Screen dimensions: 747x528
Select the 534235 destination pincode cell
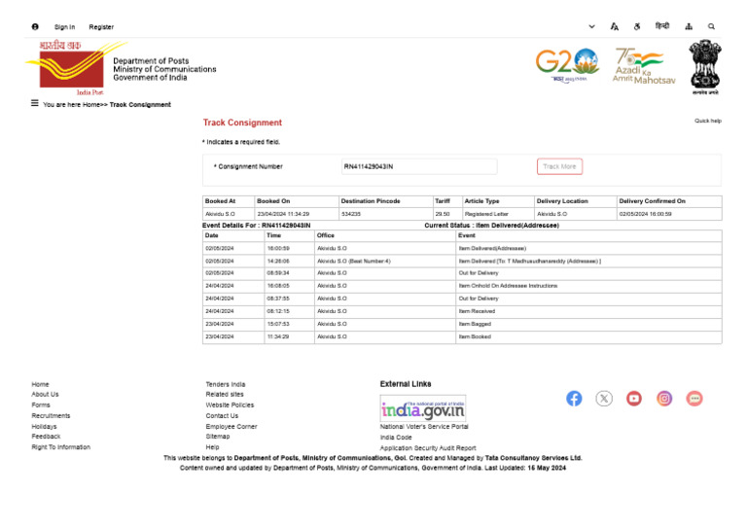386,214
